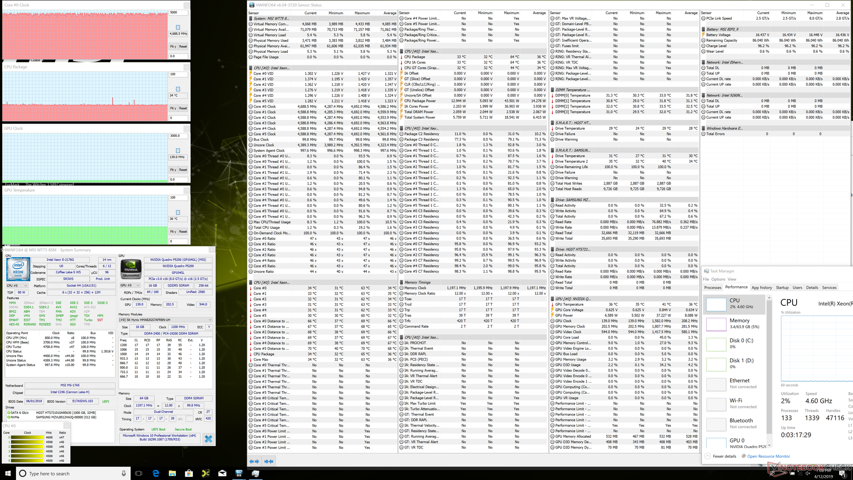Click the blue X close icon in System Summary
The width and height of the screenshot is (853, 480).
(208, 439)
